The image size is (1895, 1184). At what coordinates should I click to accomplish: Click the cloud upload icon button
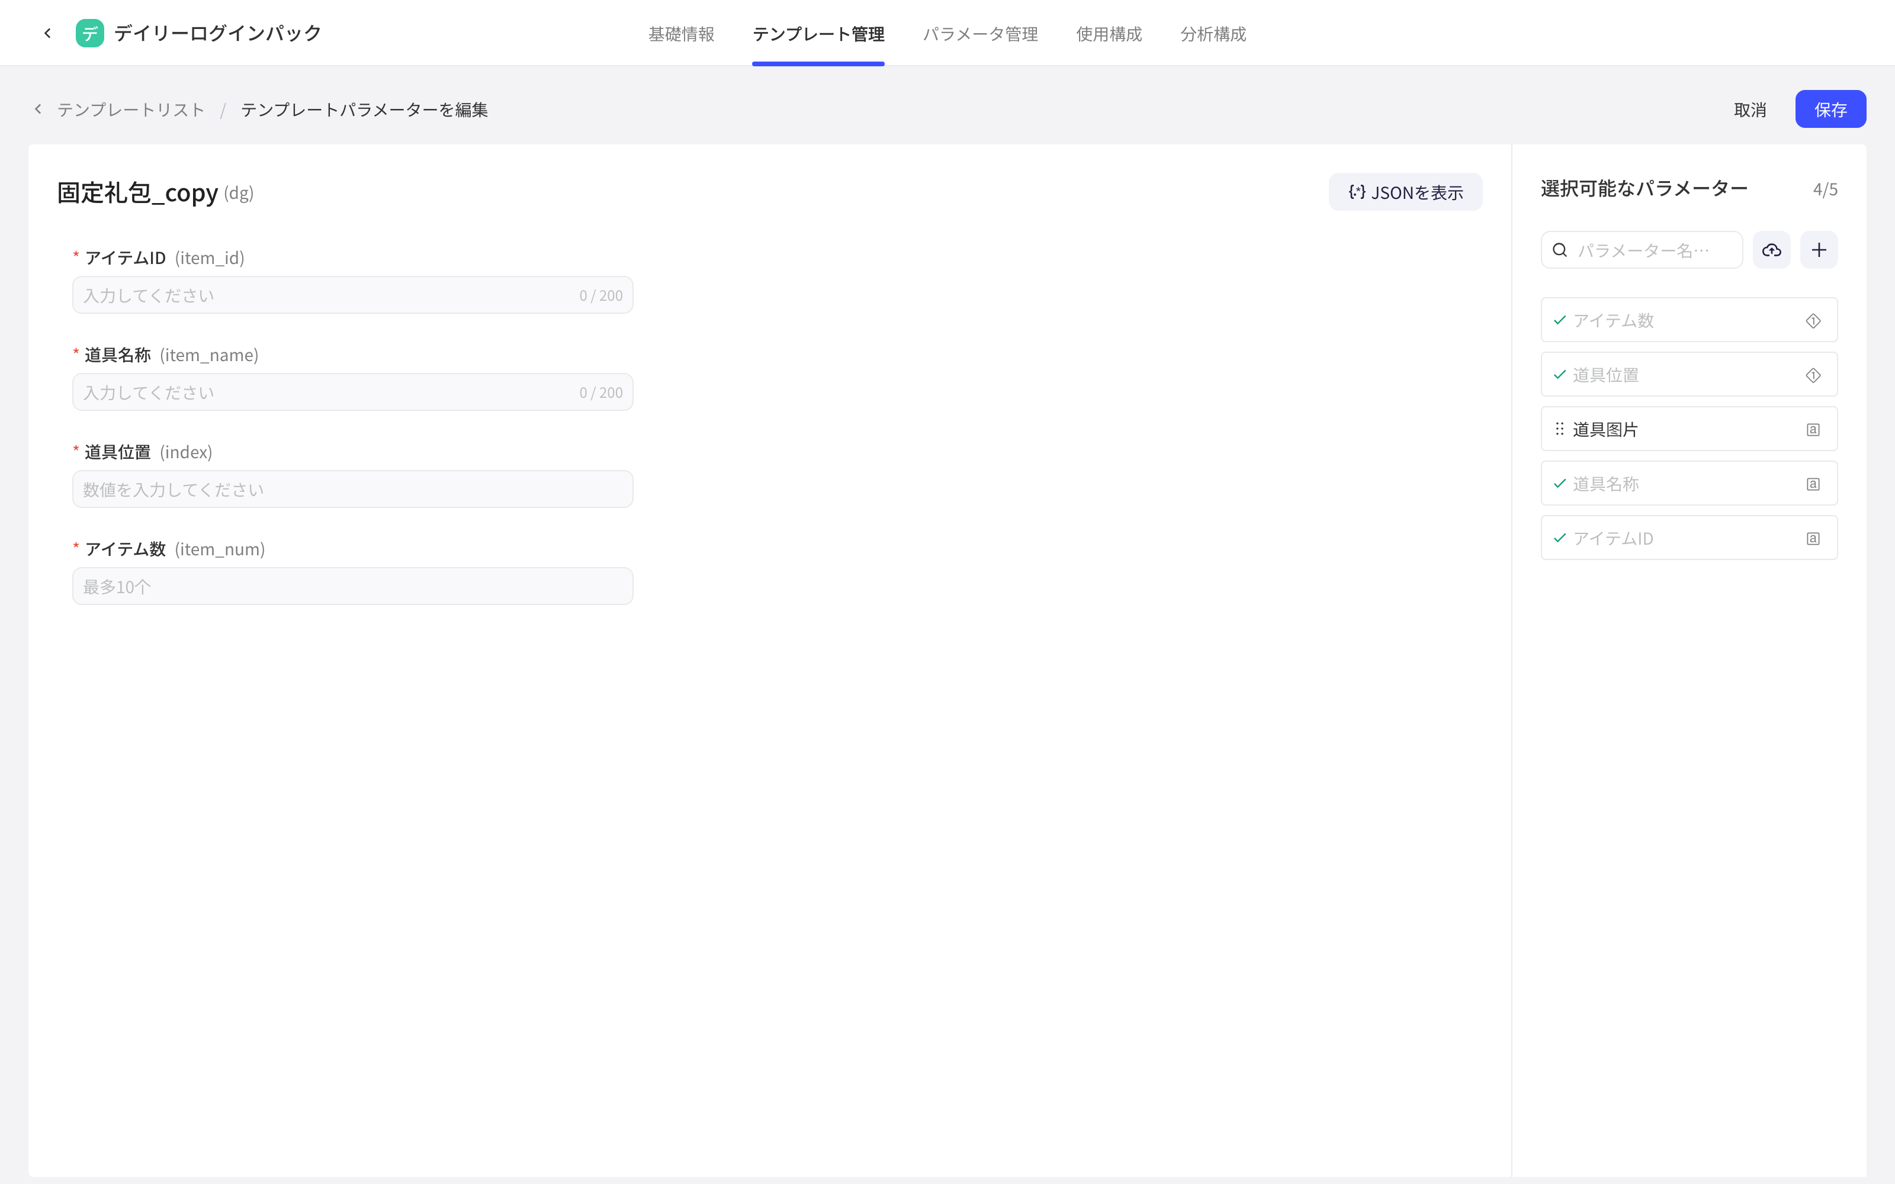(1771, 250)
